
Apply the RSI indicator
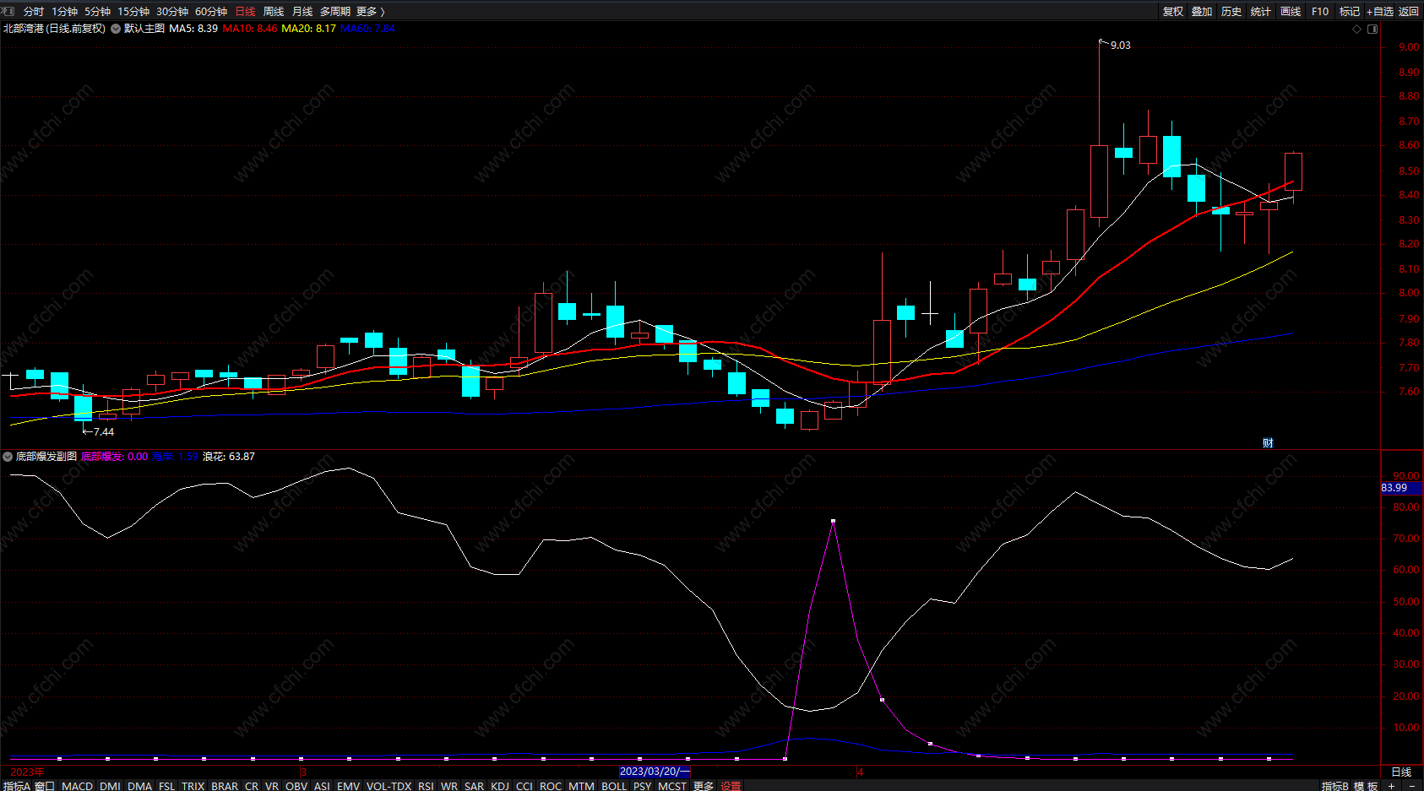click(426, 786)
